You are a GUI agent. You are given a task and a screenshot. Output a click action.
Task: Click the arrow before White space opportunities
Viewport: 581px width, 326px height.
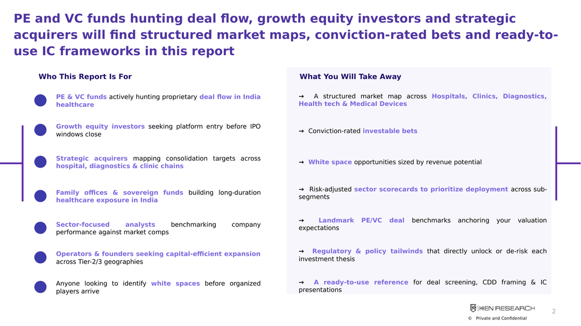tap(301, 162)
